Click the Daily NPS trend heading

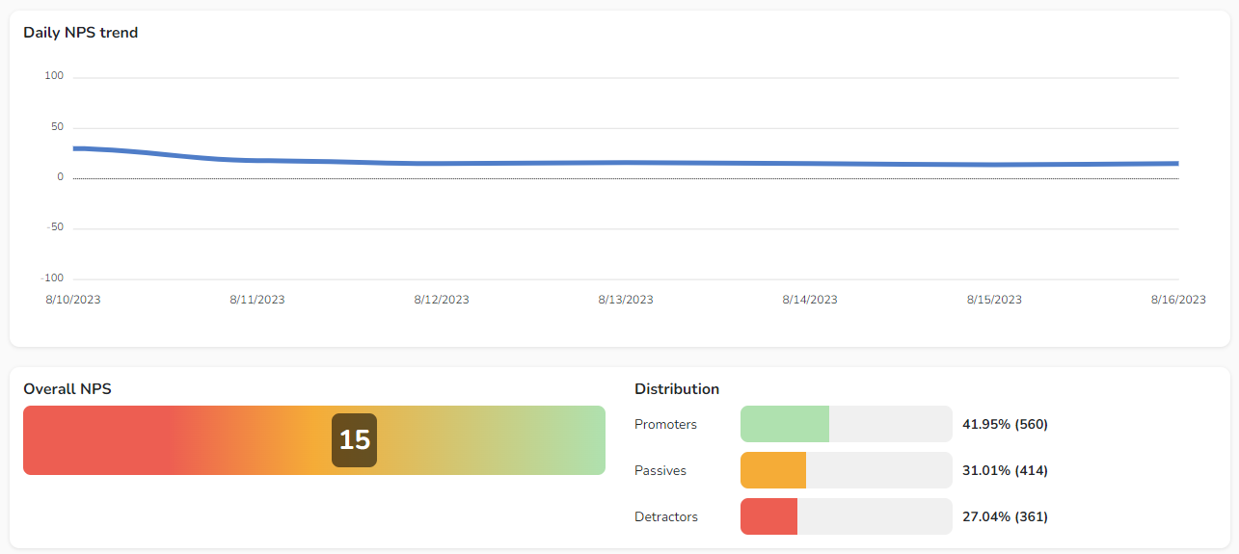(81, 33)
